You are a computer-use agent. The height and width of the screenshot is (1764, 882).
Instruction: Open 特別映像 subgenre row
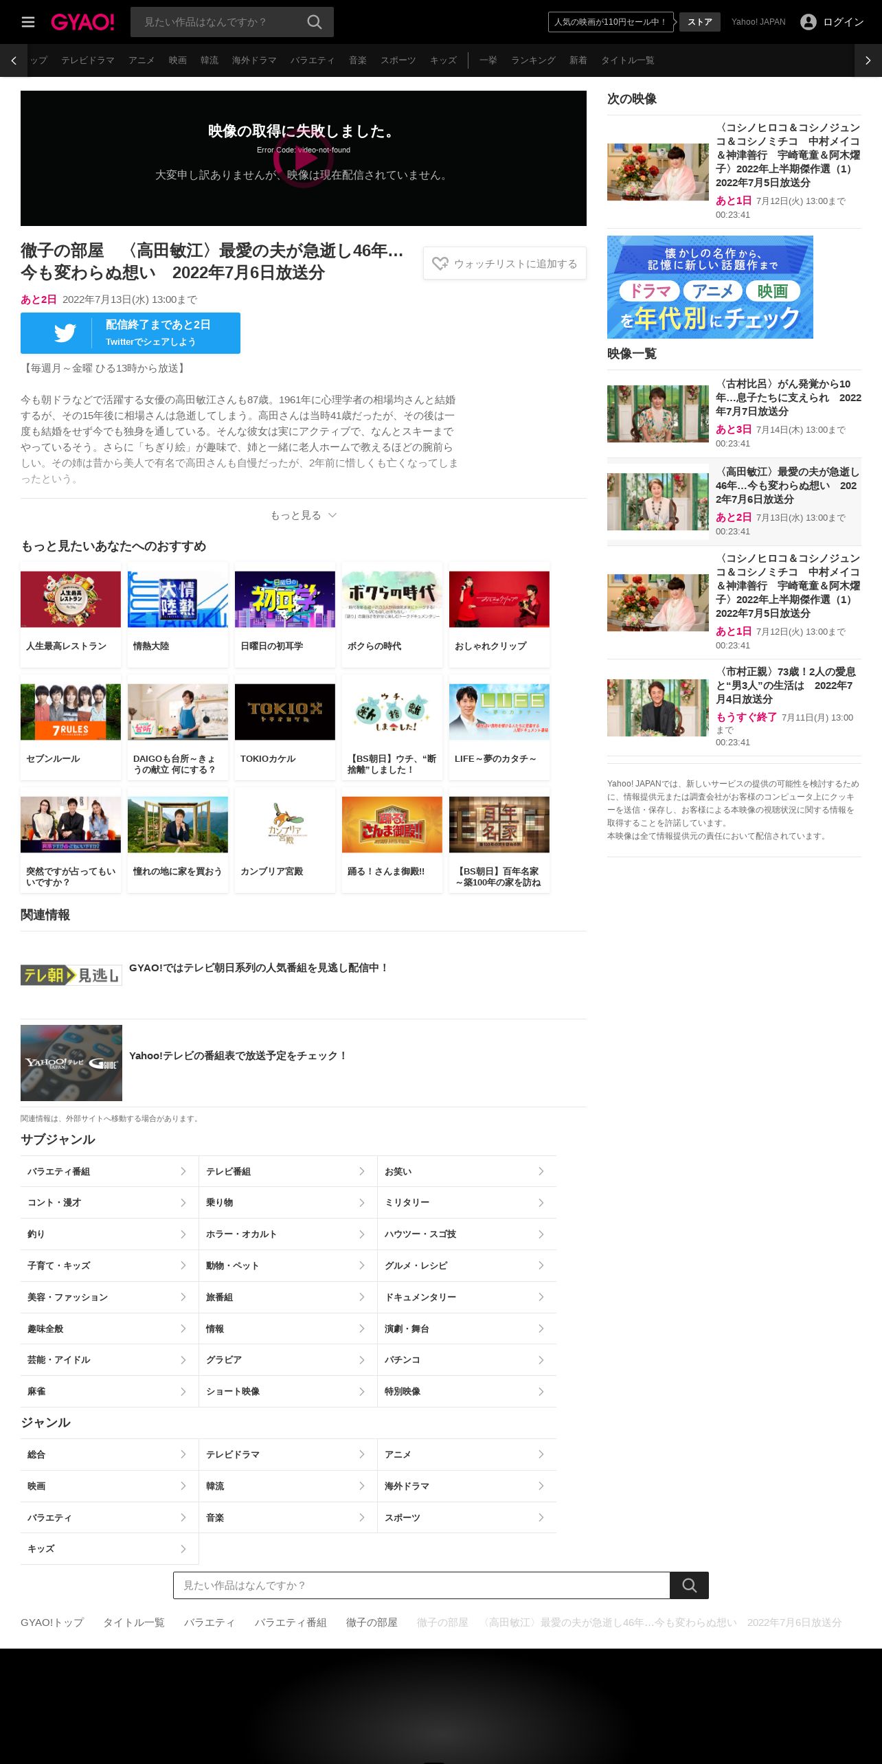(467, 1391)
